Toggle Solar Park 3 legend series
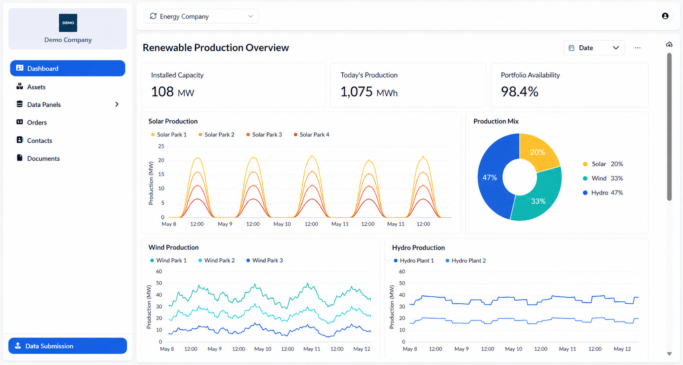 pos(264,135)
